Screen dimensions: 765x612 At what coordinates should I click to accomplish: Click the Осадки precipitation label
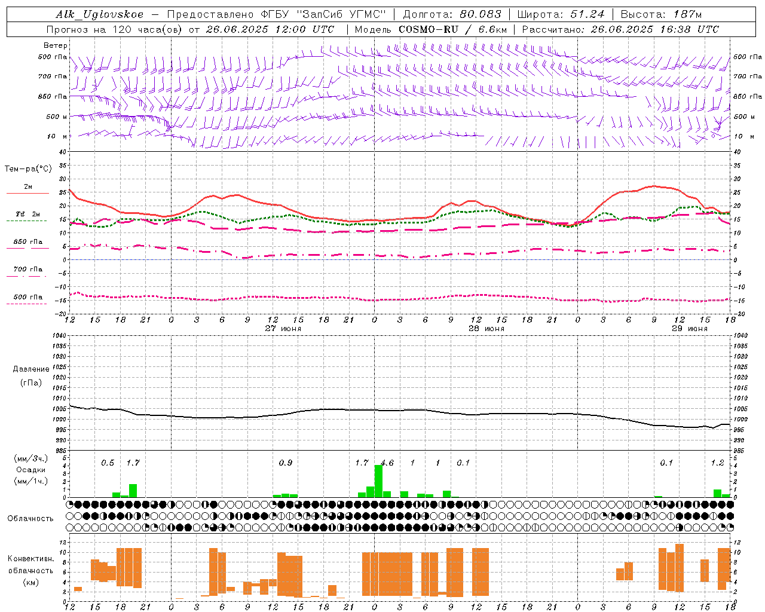coord(30,470)
